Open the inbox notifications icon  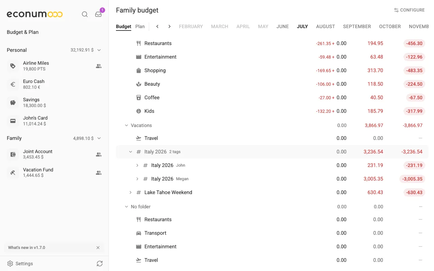98,14
